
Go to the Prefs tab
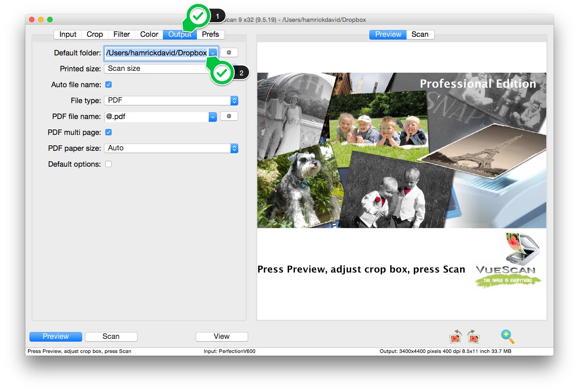click(211, 35)
